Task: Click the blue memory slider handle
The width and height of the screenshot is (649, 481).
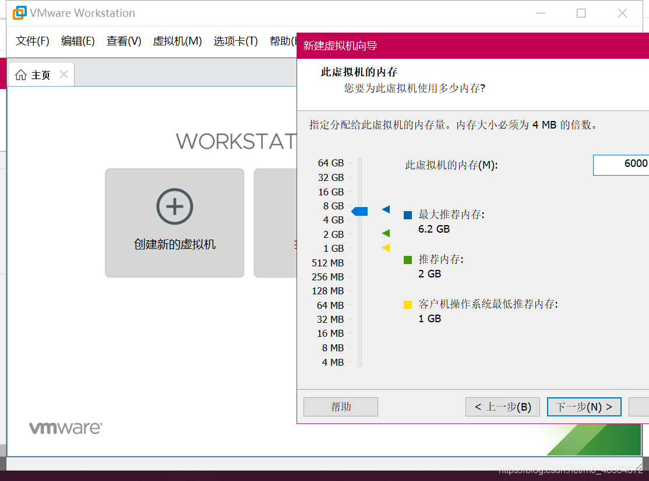Action: click(x=359, y=212)
